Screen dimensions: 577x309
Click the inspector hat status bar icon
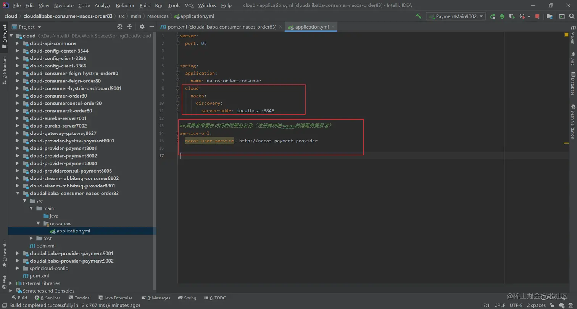571,305
